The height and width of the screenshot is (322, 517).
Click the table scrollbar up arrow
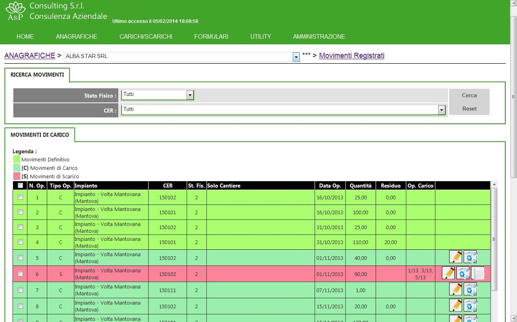pyautogui.click(x=494, y=185)
